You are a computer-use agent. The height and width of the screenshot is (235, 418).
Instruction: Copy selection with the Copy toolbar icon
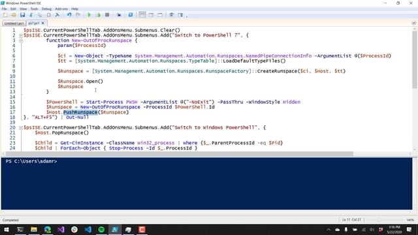click(x=40, y=15)
